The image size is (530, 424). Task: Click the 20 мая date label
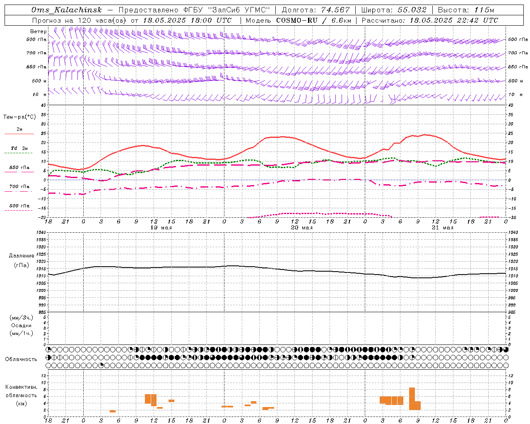[302, 228]
